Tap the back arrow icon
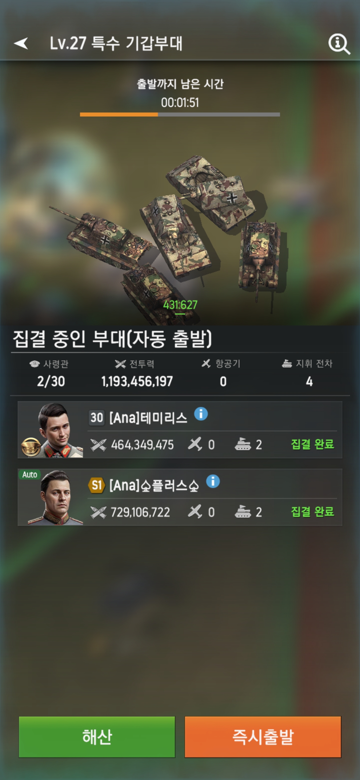 click(21, 43)
